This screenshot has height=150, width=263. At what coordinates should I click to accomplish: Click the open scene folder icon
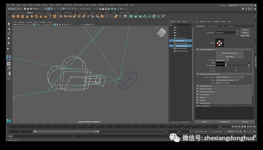pyautogui.click(x=28, y=9)
